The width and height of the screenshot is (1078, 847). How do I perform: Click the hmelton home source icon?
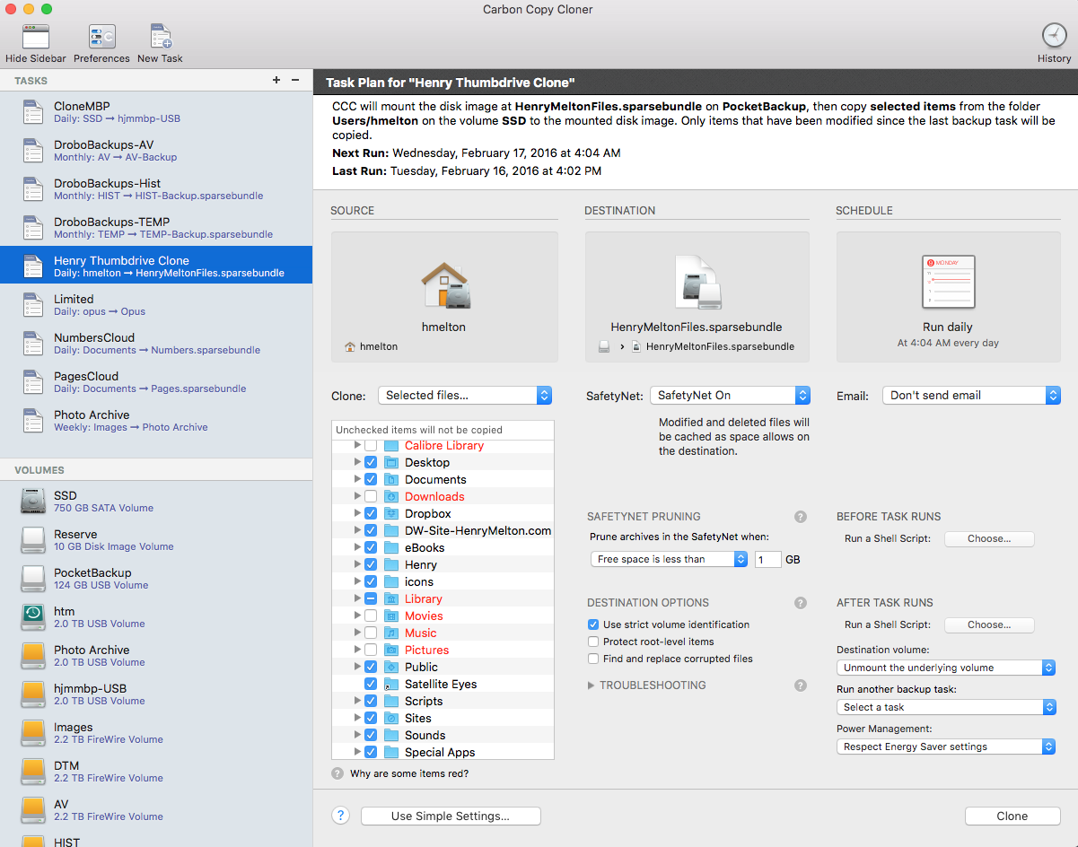[x=444, y=285]
